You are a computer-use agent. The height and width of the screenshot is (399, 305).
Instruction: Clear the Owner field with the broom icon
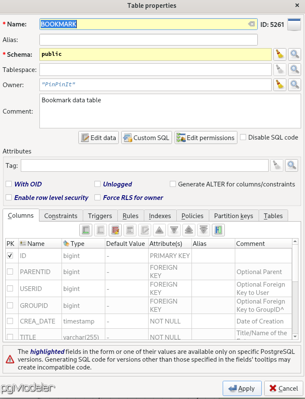(x=279, y=85)
